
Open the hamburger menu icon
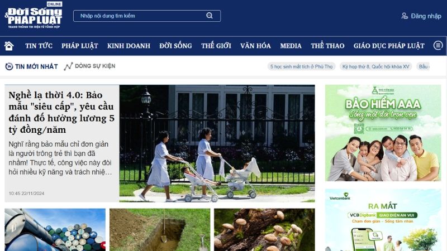[438, 45]
